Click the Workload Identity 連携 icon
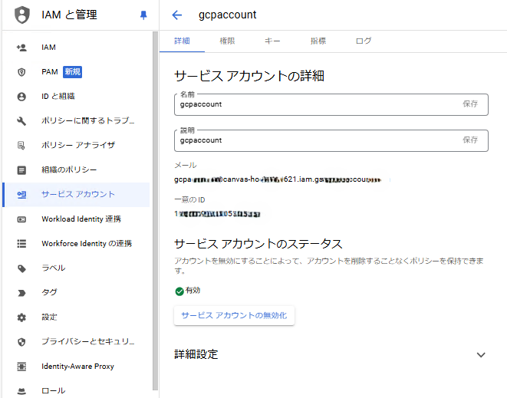The height and width of the screenshot is (398, 507). [x=21, y=219]
